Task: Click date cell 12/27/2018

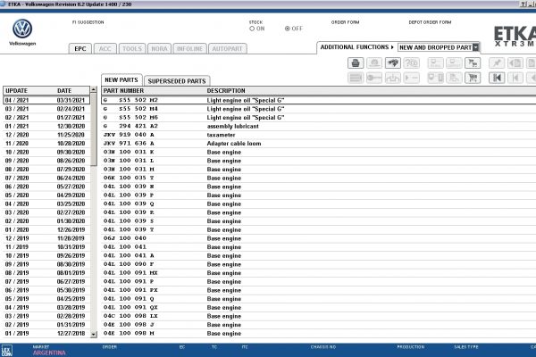Action: (x=71, y=333)
